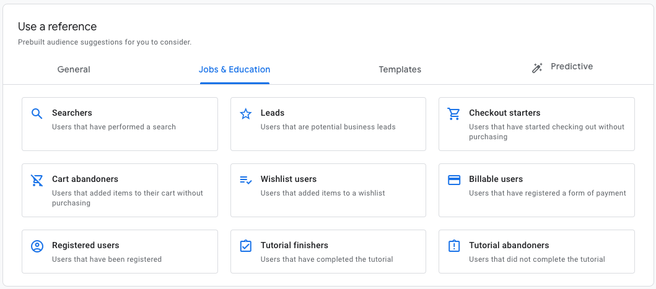
Task: Click the person icon for Registered users
Action: tap(37, 246)
